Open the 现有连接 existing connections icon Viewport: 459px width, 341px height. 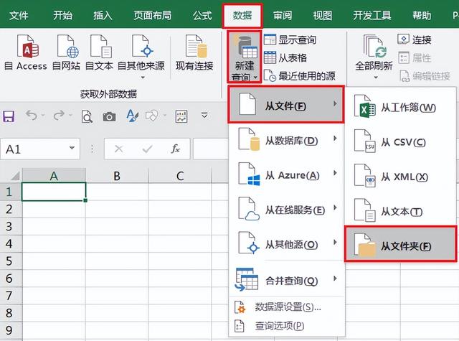pyautogui.click(x=194, y=52)
